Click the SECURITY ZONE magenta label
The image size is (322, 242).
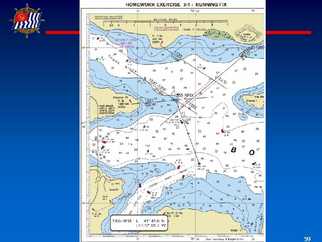(x=126, y=40)
